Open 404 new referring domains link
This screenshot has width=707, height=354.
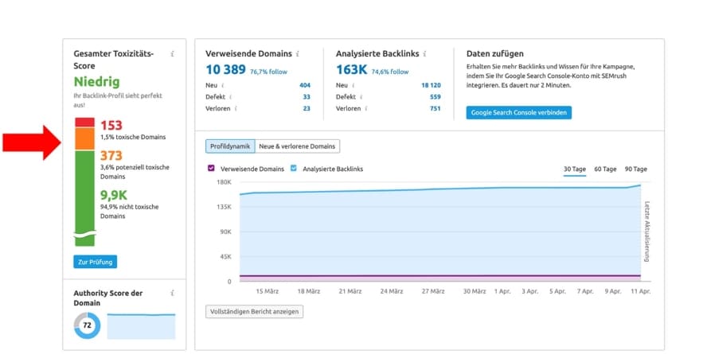(x=305, y=85)
